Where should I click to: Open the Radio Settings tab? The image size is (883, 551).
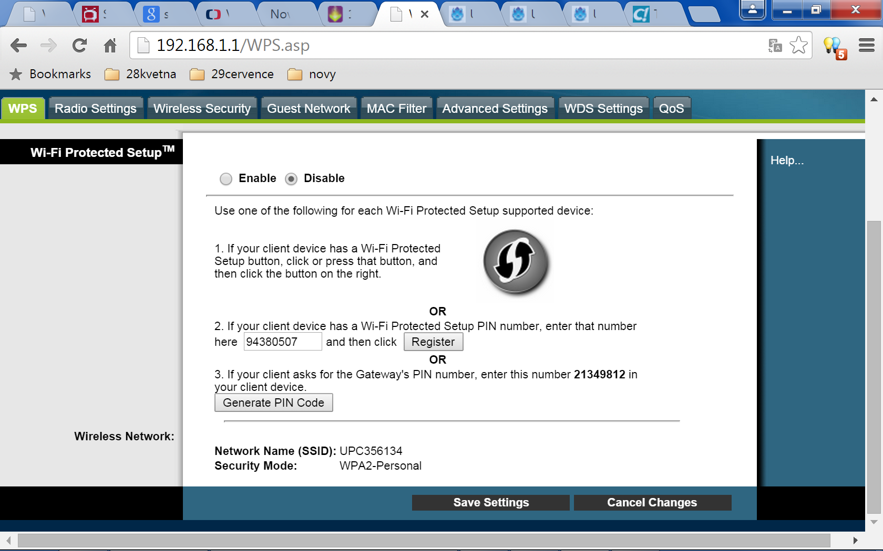[96, 109]
